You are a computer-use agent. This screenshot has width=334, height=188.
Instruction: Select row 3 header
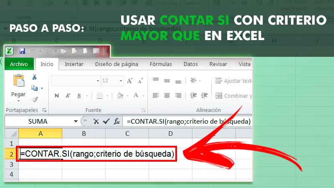pyautogui.click(x=12, y=164)
